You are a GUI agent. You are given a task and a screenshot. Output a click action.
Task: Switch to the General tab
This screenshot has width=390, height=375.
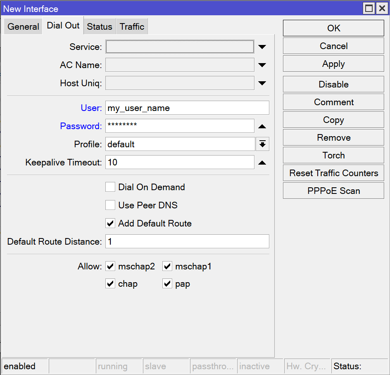24,27
